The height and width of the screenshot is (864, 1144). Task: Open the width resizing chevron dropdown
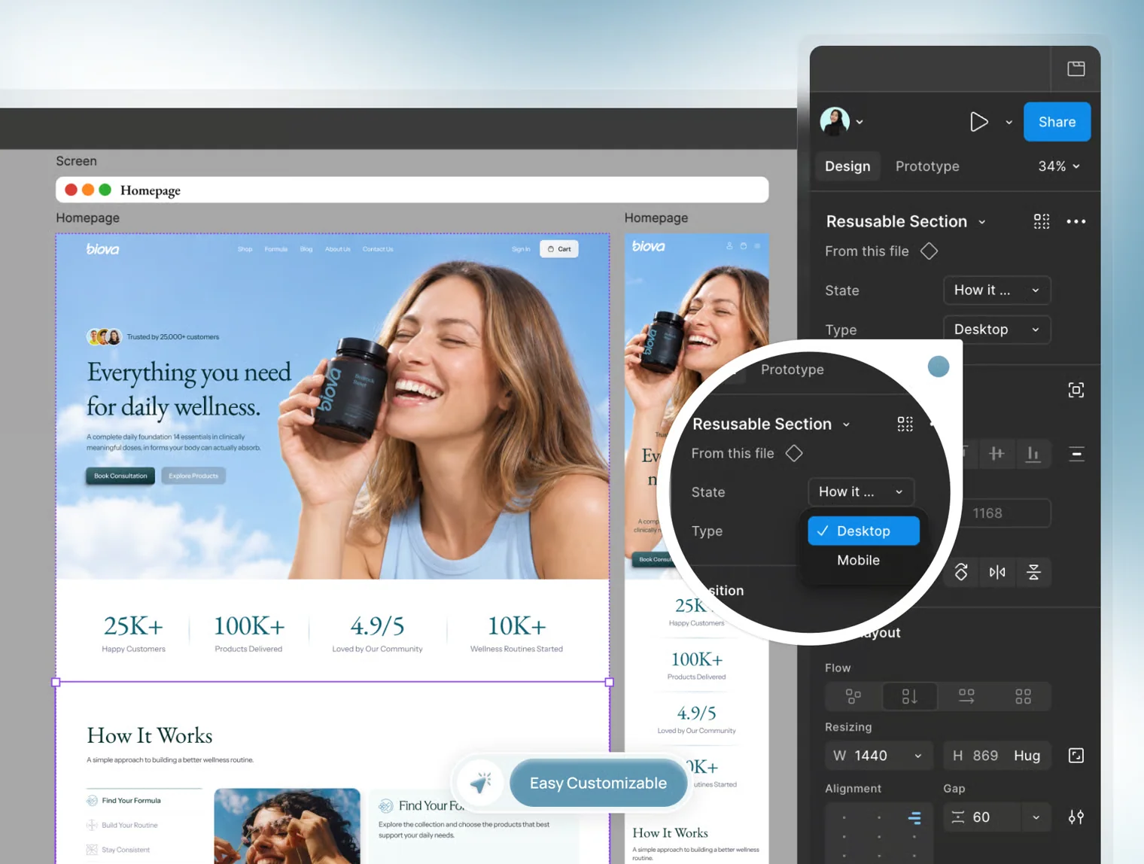917,756
